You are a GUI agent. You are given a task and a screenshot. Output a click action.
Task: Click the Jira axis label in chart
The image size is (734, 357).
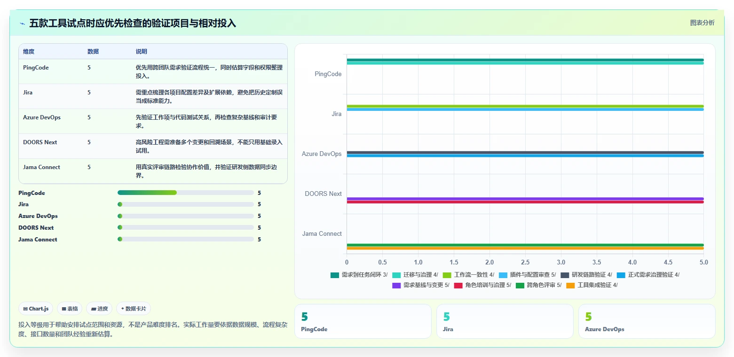point(337,114)
